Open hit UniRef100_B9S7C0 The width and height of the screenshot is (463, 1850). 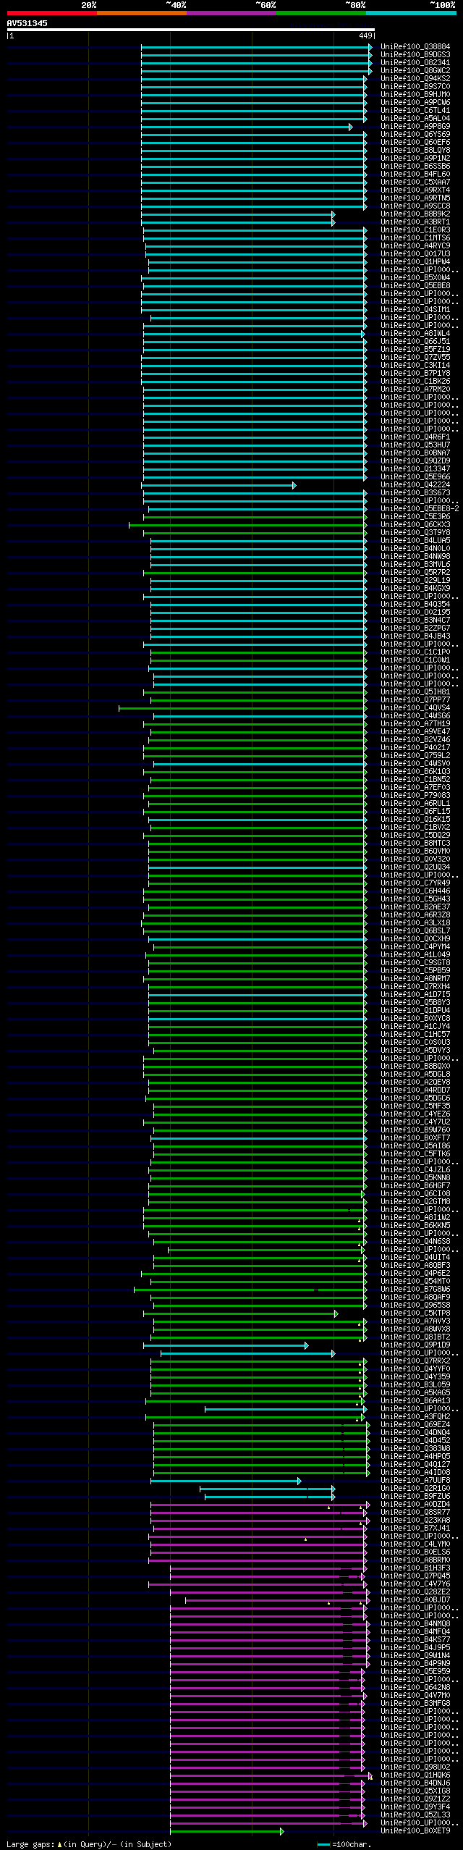click(415, 87)
